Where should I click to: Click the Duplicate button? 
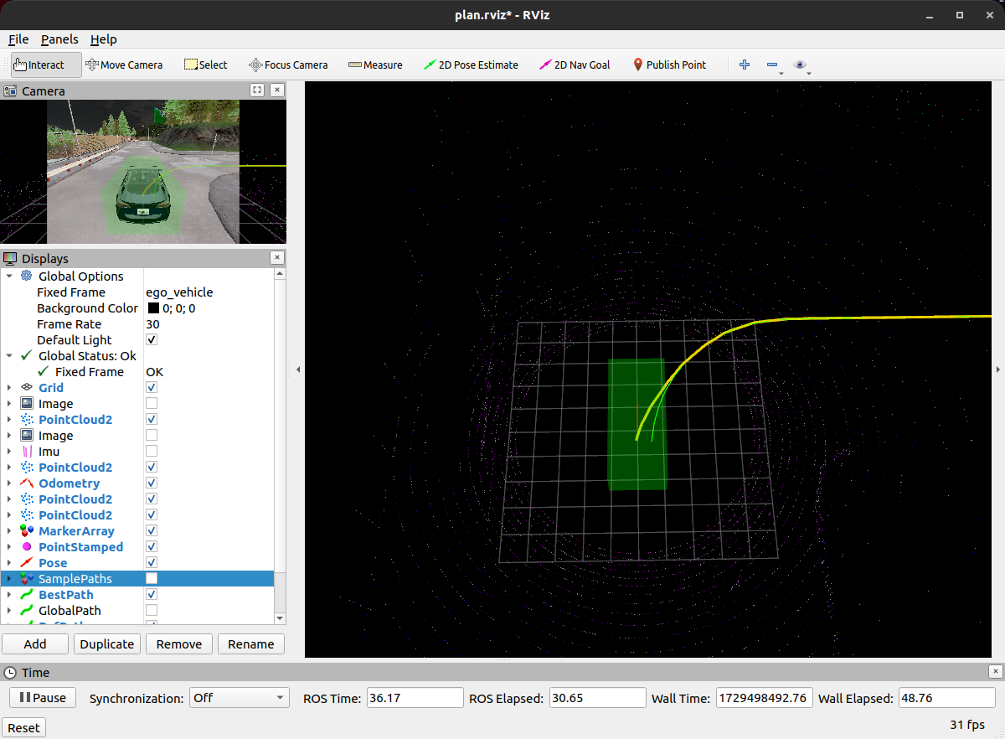tap(107, 643)
